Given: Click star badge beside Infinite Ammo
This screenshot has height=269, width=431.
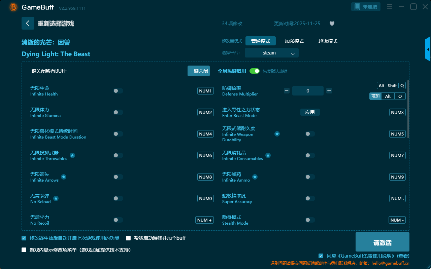Looking at the screenshot, I should tap(255, 177).
